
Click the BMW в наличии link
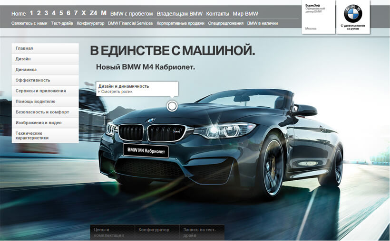pyautogui.click(x=263, y=23)
